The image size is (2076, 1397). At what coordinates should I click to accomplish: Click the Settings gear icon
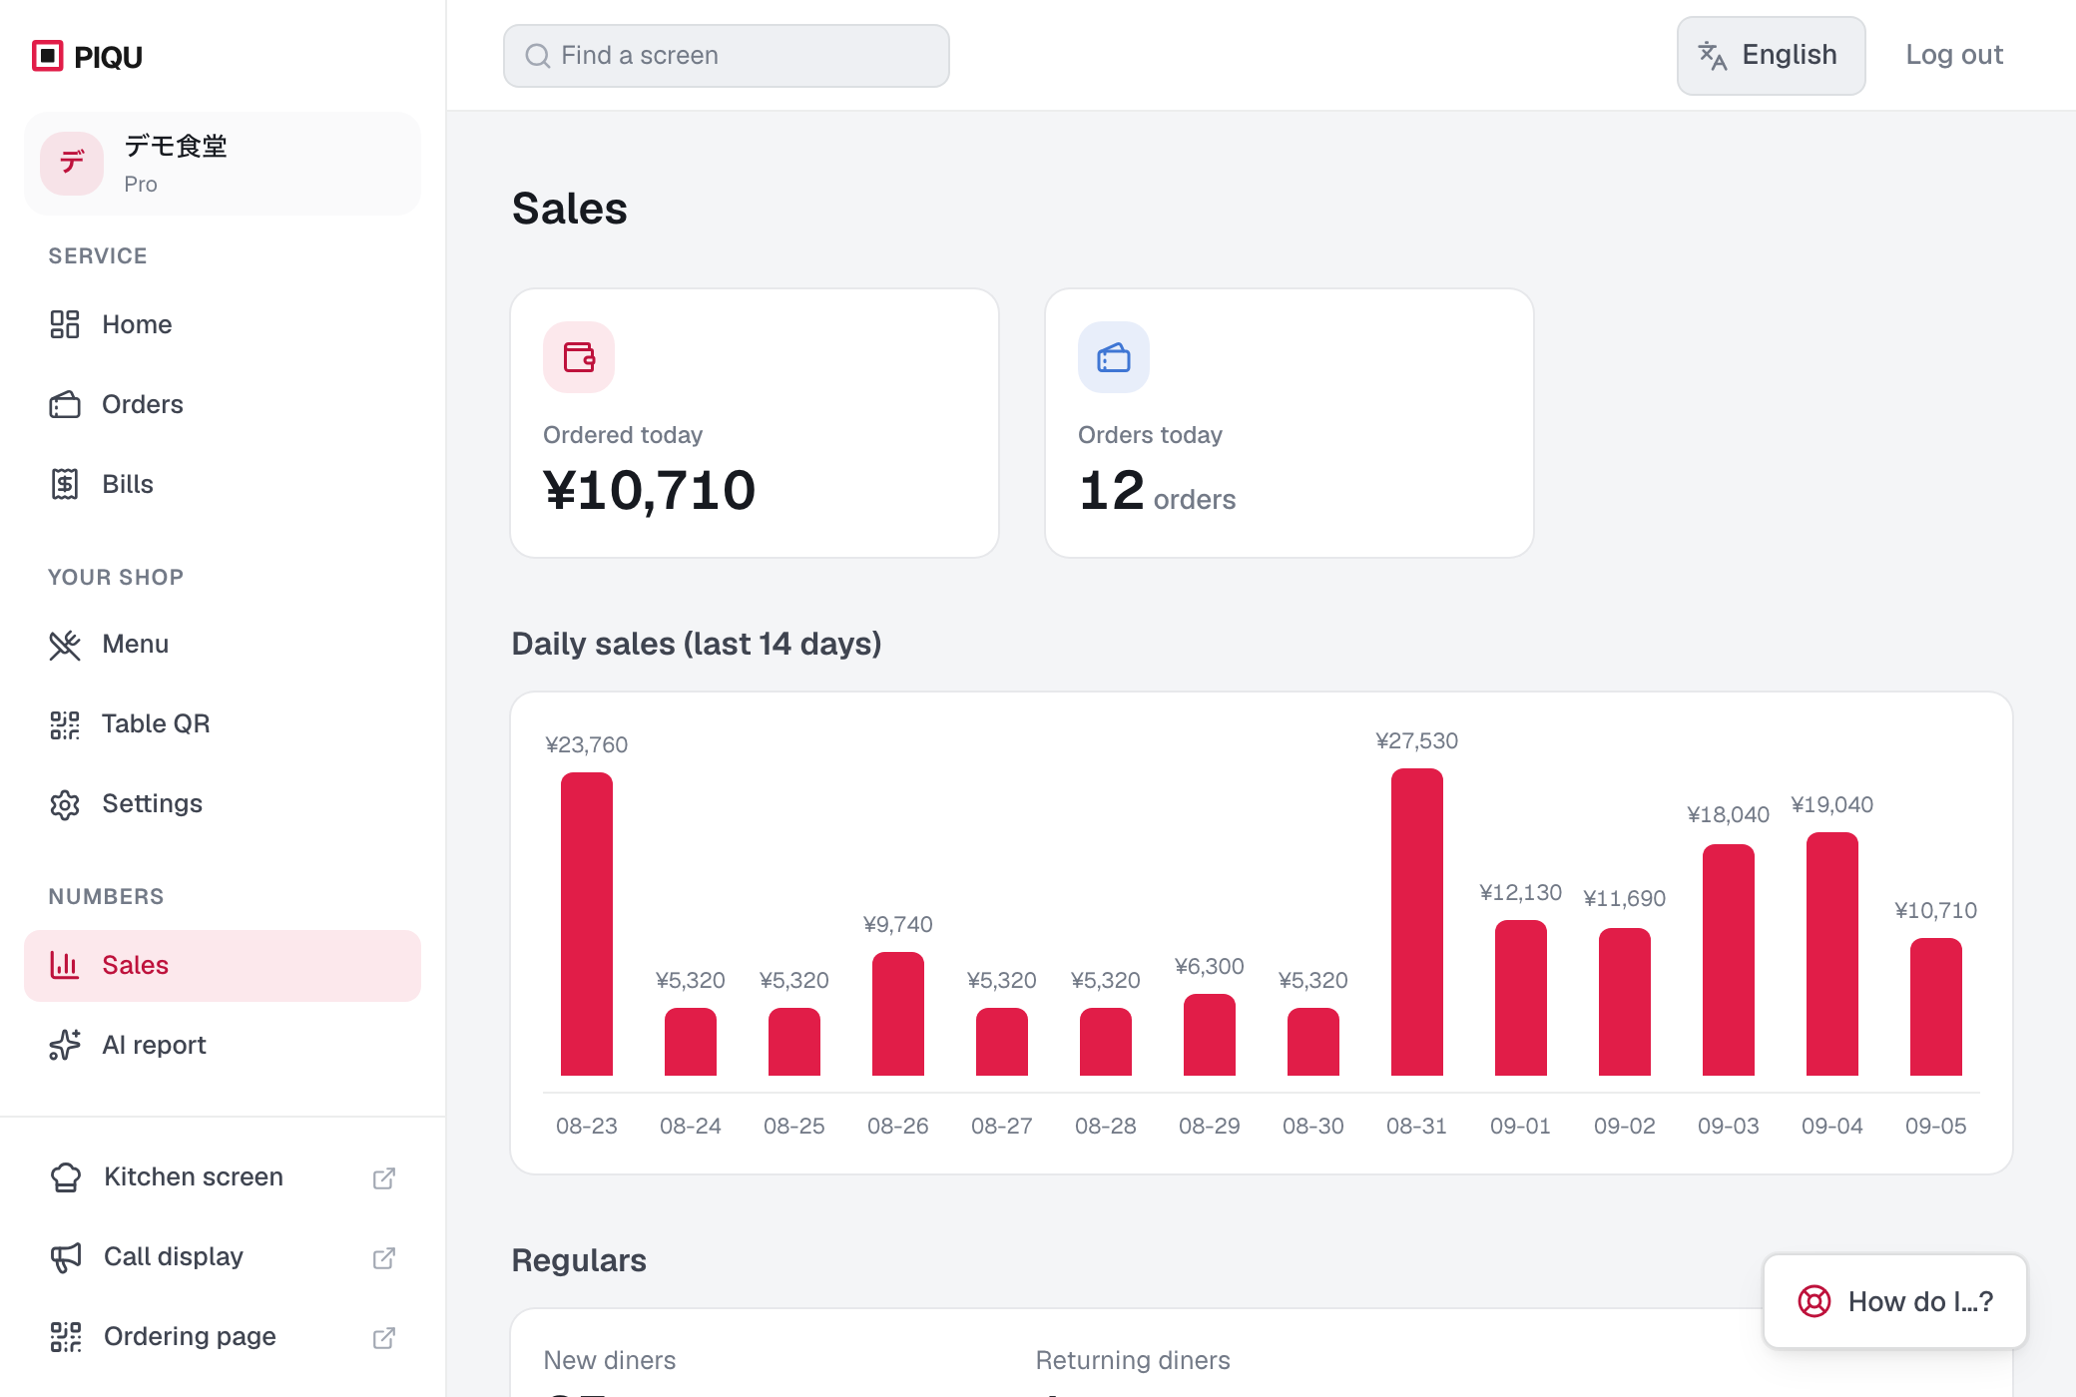coord(65,804)
